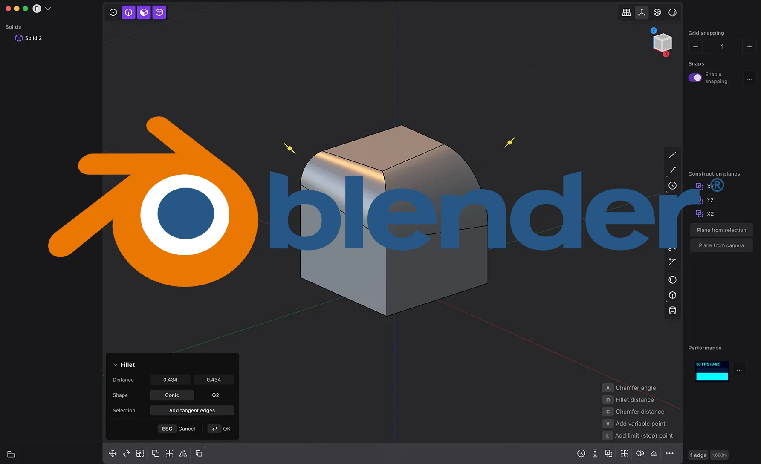
Task: Collapse the Fillet dialog
Action: pos(115,365)
